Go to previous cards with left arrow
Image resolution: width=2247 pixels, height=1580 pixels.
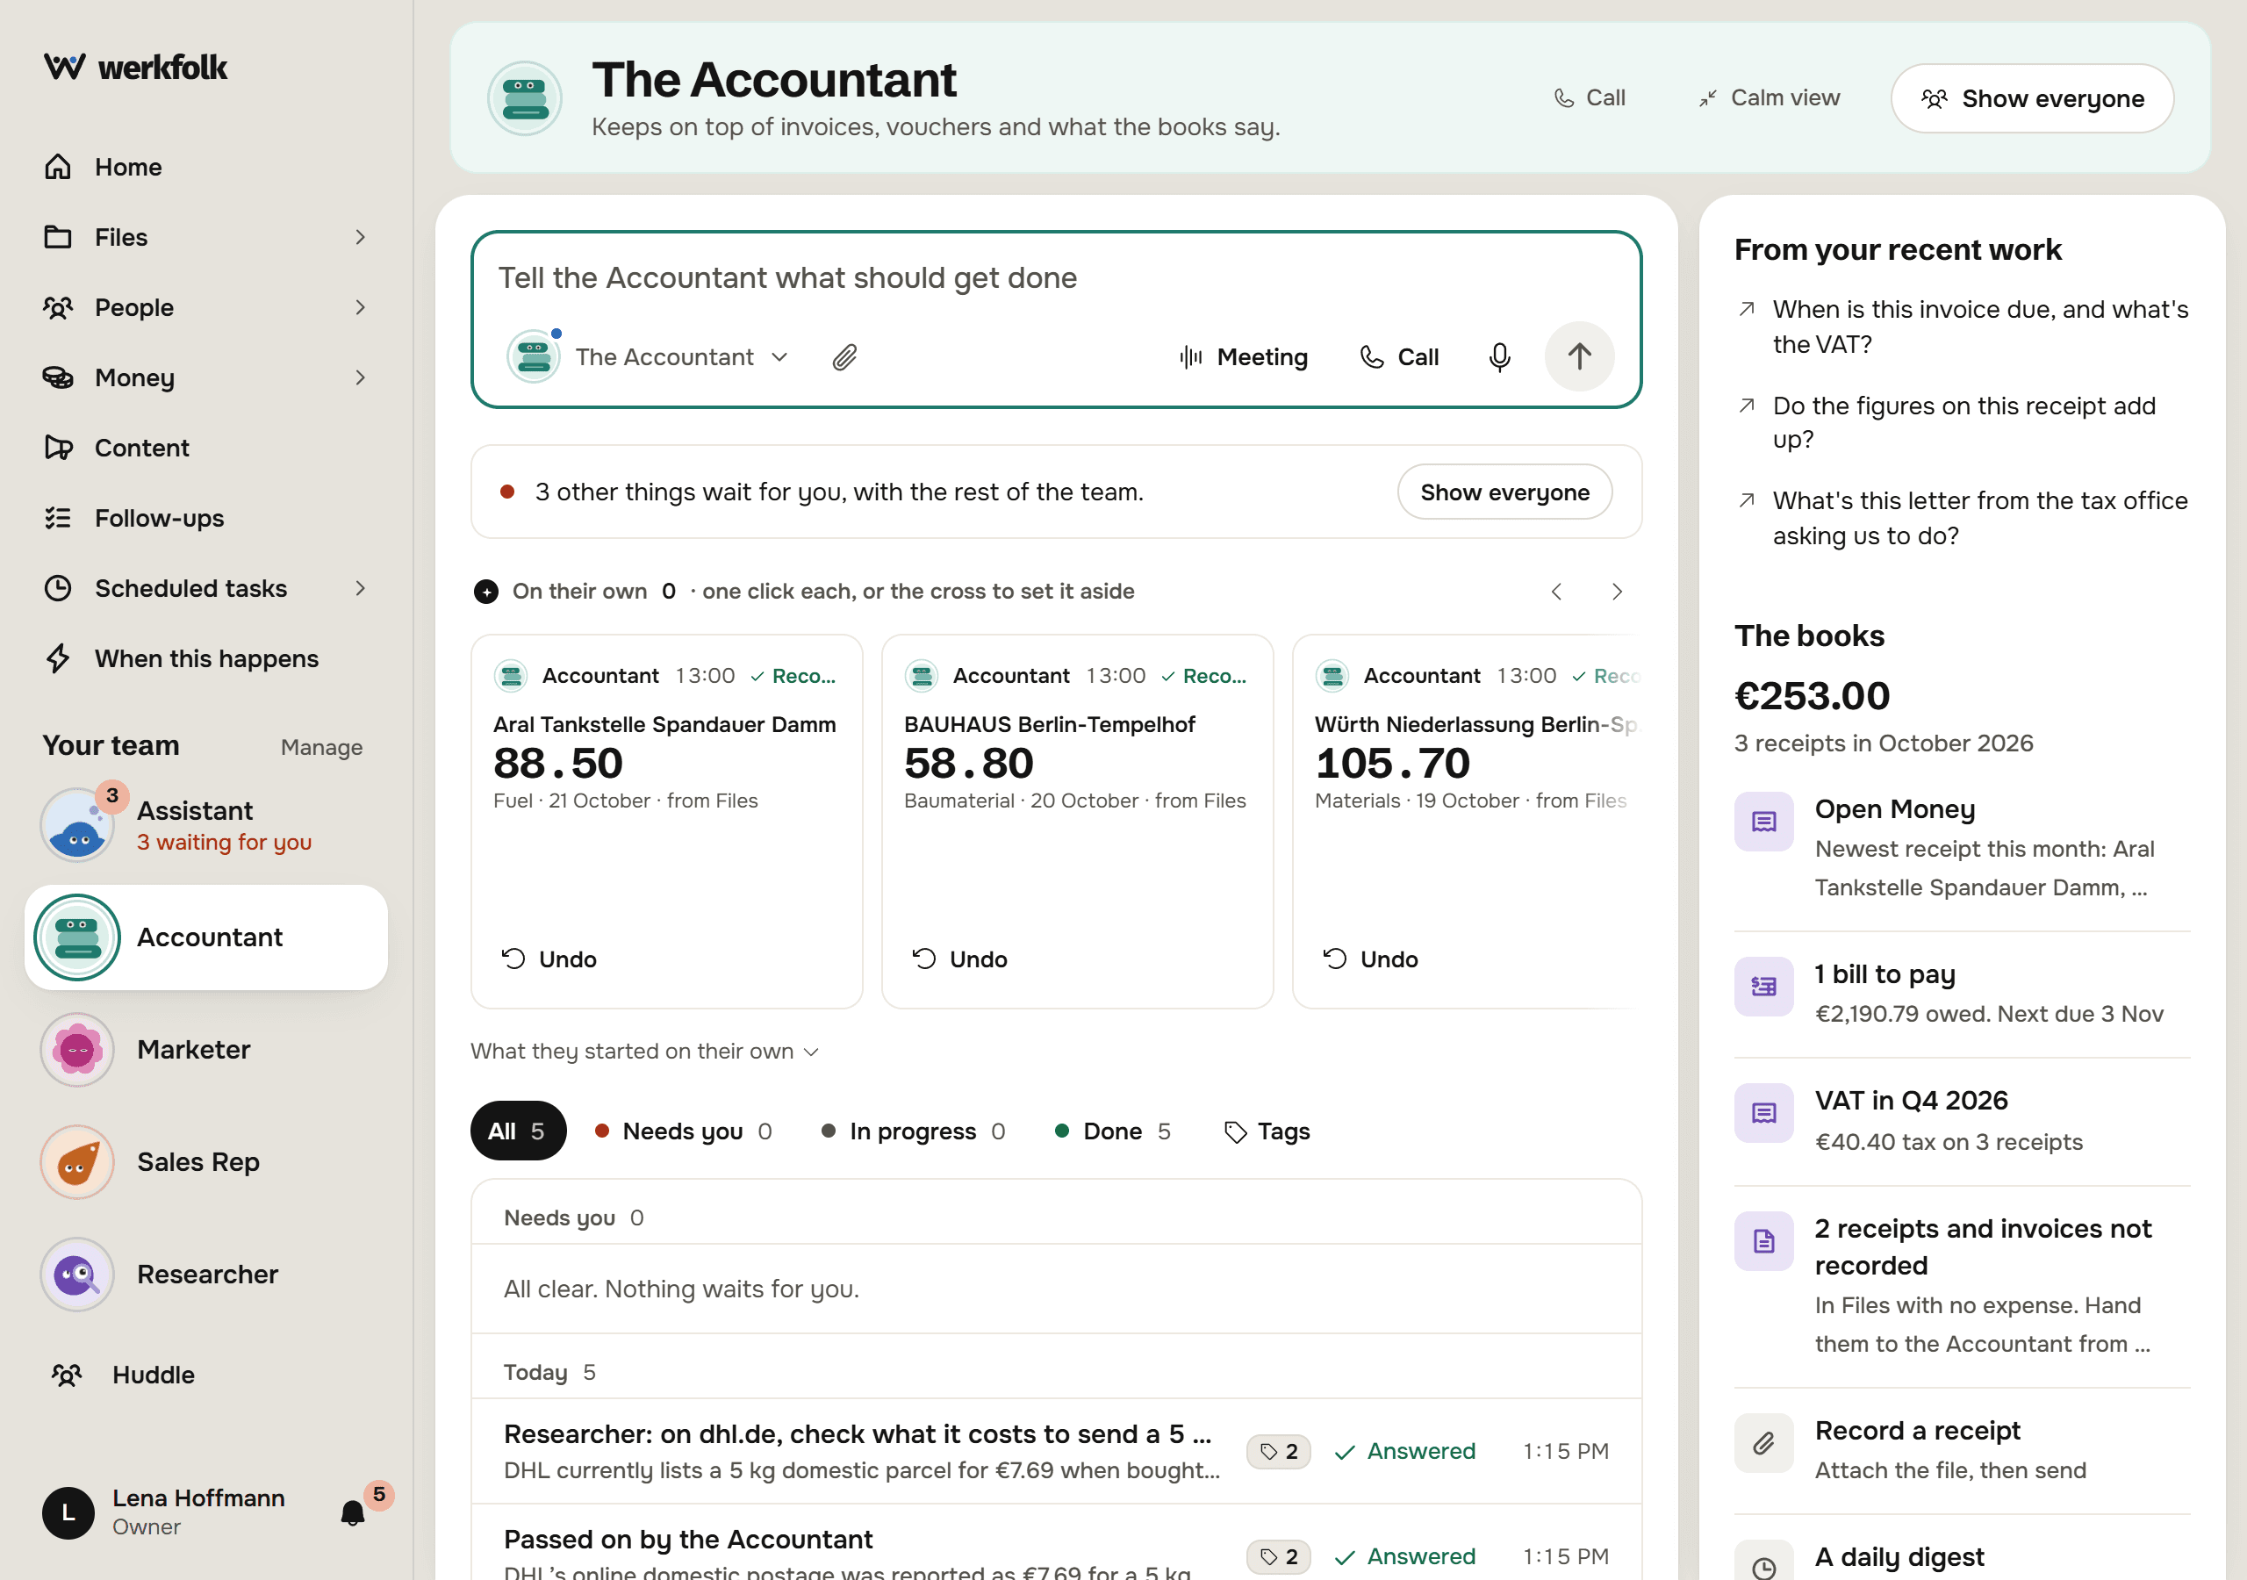(1556, 592)
